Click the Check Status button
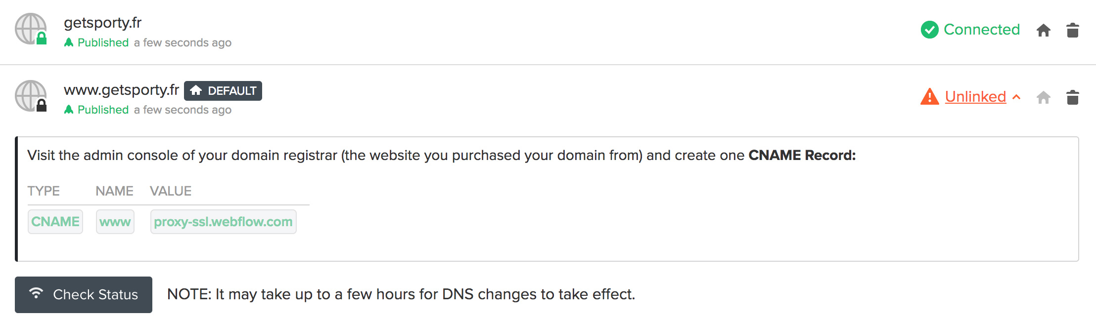Screen dimensions: 1096x320 (x=84, y=295)
